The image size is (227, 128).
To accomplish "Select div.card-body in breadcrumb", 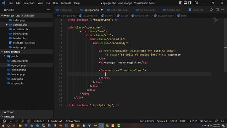I will [164, 16].
